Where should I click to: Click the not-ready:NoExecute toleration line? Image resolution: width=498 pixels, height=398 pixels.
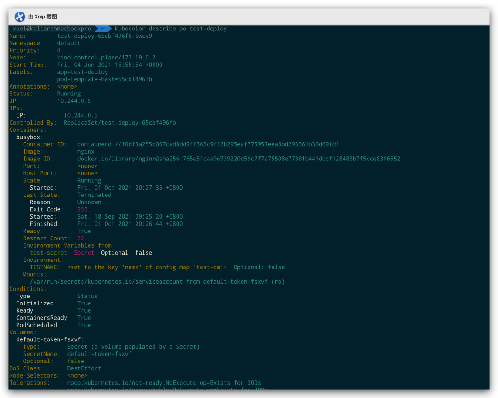(x=164, y=383)
